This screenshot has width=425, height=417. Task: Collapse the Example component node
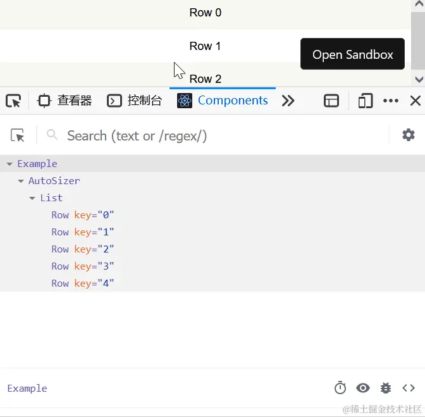point(9,164)
